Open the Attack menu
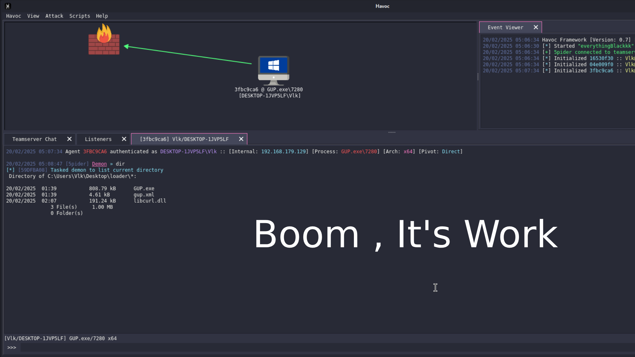This screenshot has width=635, height=357. 54,16
